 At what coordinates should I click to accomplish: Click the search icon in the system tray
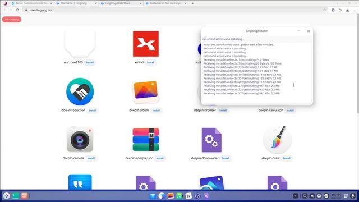(x=305, y=196)
